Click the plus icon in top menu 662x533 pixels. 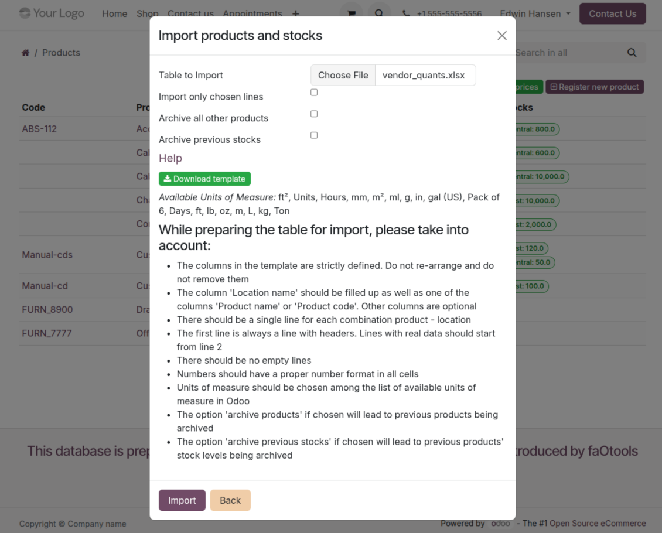coord(295,13)
